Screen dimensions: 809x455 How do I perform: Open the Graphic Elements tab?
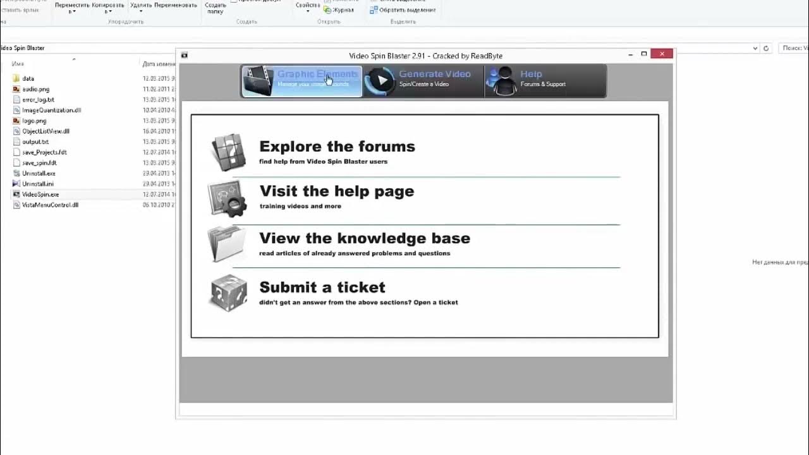point(301,81)
